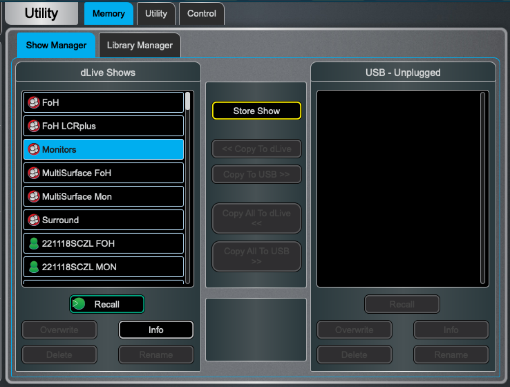
Task: Click the Copy To dLive button
Action: (x=256, y=149)
